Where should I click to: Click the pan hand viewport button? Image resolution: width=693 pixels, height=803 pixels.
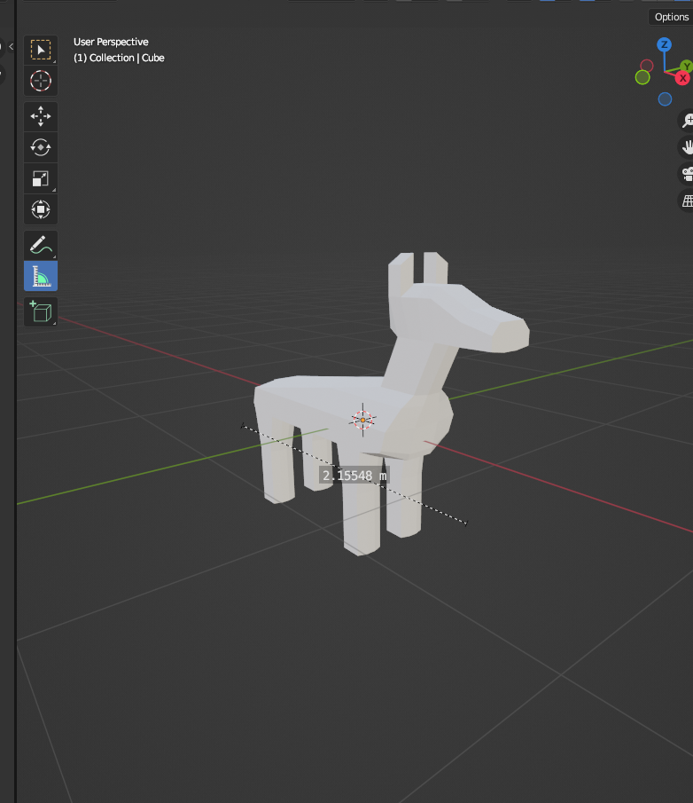pos(686,147)
